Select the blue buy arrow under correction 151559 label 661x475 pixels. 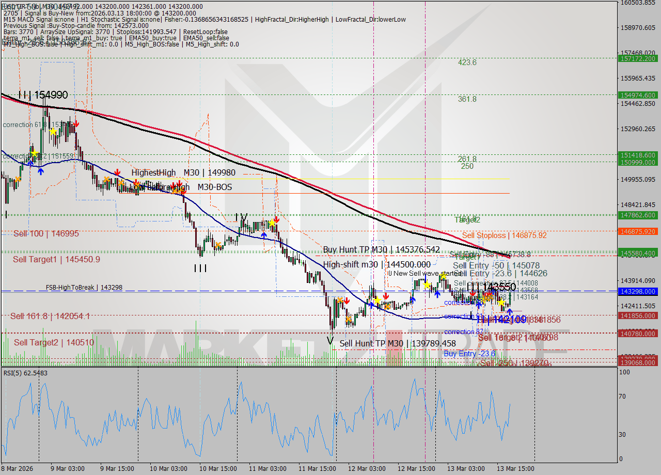click(40, 171)
